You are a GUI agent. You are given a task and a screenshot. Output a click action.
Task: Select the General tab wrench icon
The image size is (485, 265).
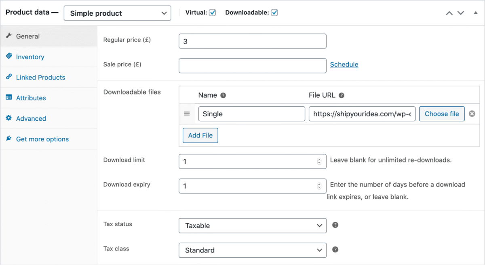coord(9,36)
